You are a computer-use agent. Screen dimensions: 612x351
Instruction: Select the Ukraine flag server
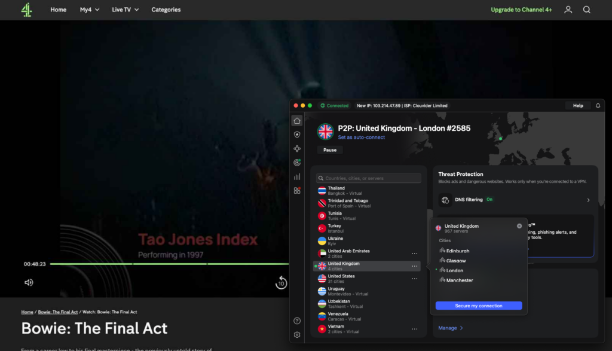pyautogui.click(x=322, y=241)
